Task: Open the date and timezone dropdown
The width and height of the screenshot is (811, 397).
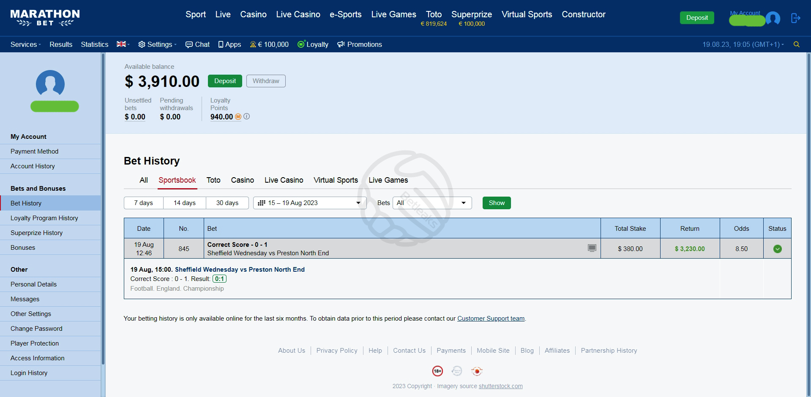Action: pos(743,44)
